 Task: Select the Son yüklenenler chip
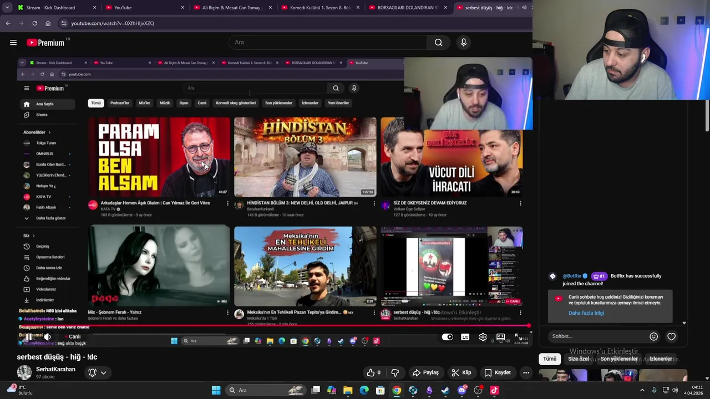point(619,359)
